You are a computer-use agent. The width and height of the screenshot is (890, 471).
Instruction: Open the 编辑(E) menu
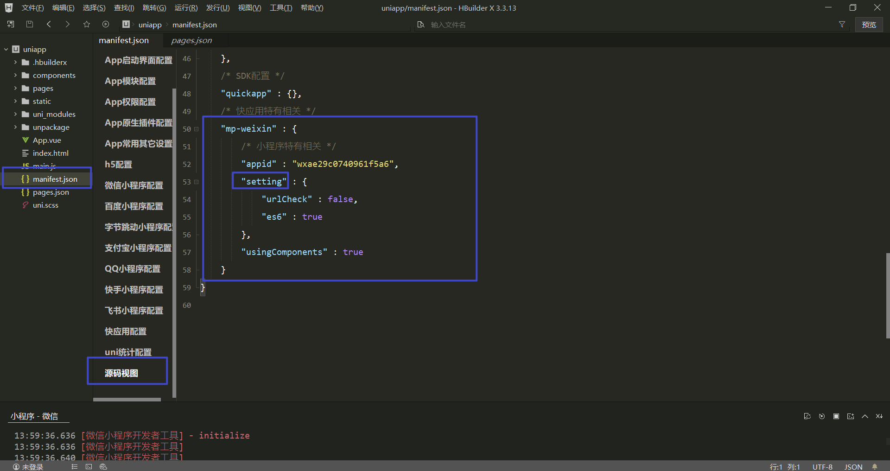[x=63, y=8]
